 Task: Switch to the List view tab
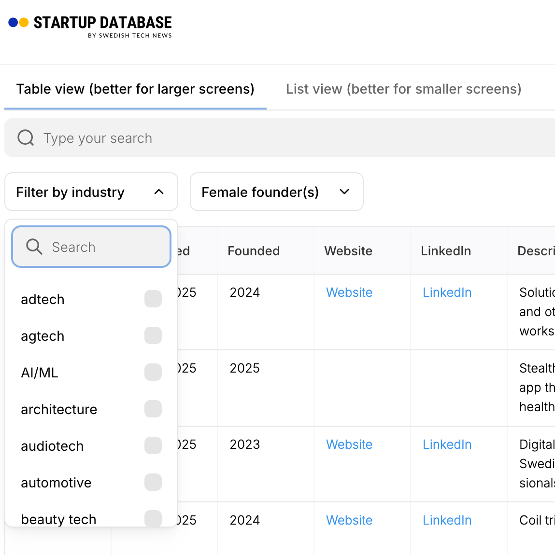click(403, 89)
